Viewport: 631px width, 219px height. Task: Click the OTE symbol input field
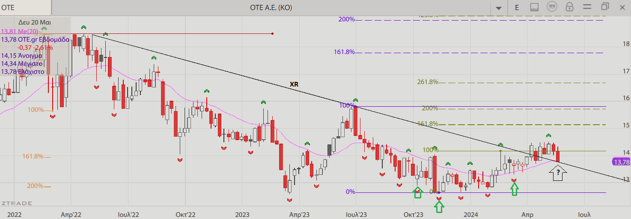(x=25, y=8)
